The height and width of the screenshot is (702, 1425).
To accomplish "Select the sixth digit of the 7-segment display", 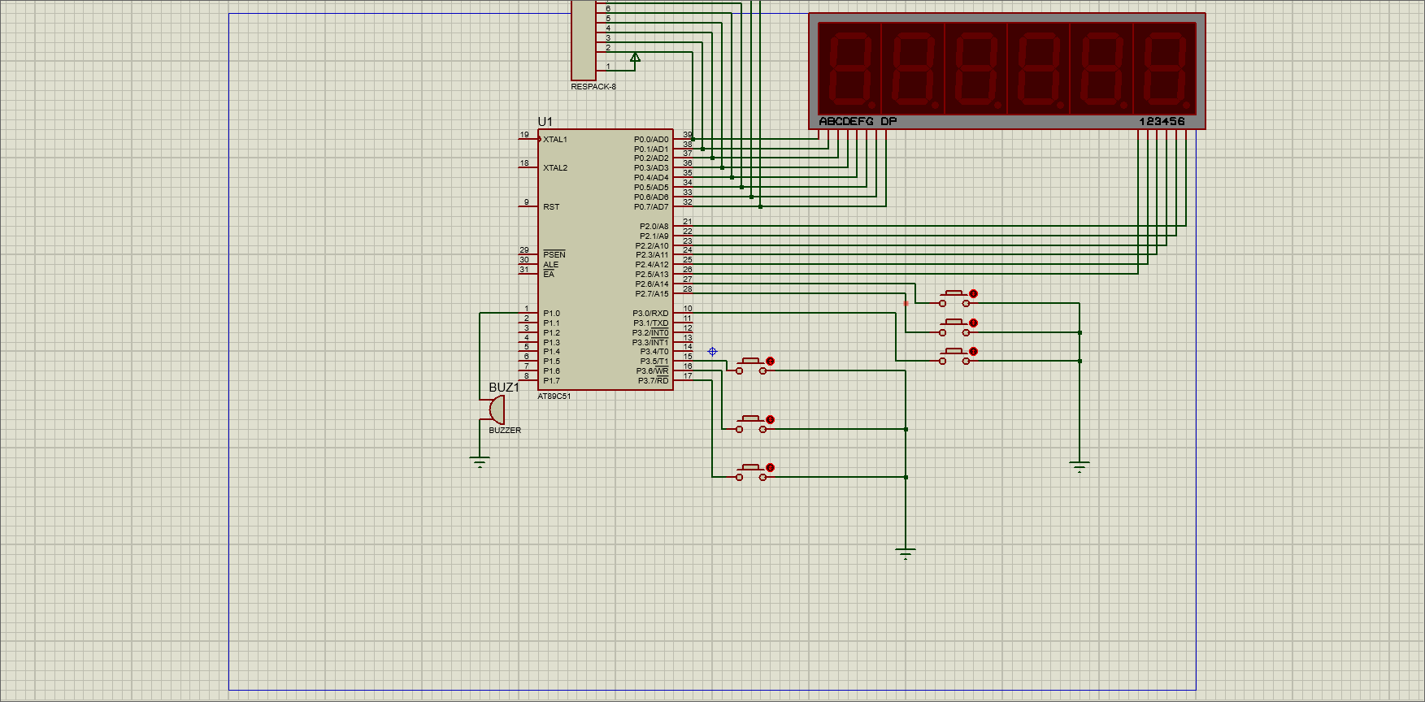I will 1165,67.
